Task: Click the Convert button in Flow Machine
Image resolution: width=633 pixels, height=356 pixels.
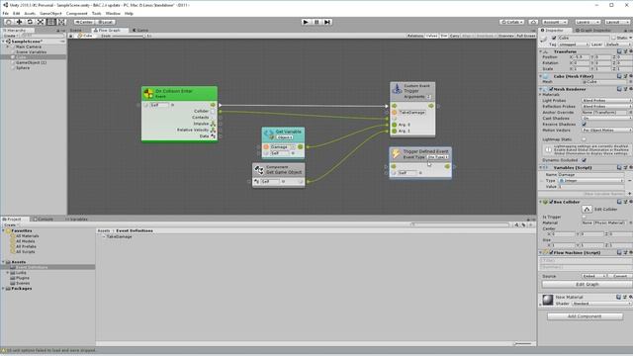Action: pyautogui.click(x=620, y=276)
